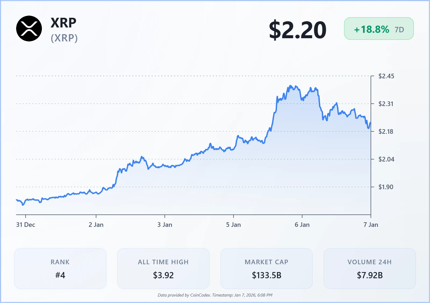
Task: Click the XRP logo icon
Action: (29, 29)
